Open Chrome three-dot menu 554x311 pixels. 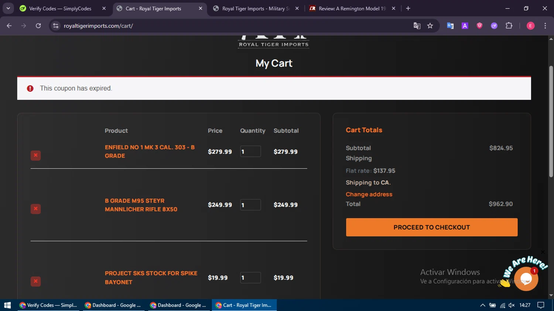tap(545, 26)
